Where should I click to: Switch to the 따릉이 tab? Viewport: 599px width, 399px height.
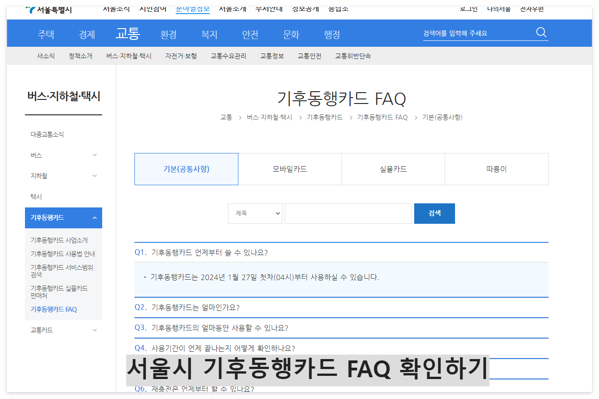[496, 169]
